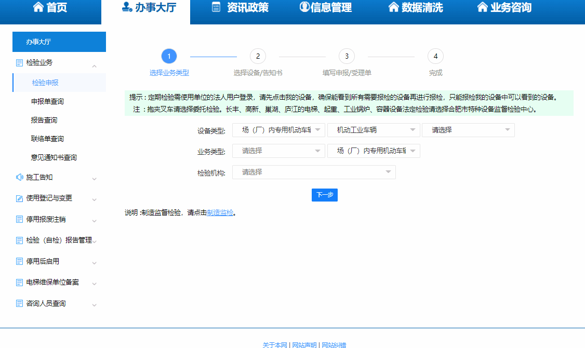Click step 3 circle 填写申报/受理单
Image resolution: width=585 pixels, height=348 pixels.
point(347,56)
